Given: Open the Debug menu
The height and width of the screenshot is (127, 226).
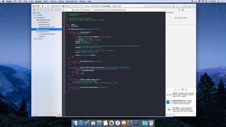Looking at the screenshot, I should pyautogui.click(x=61, y=1).
